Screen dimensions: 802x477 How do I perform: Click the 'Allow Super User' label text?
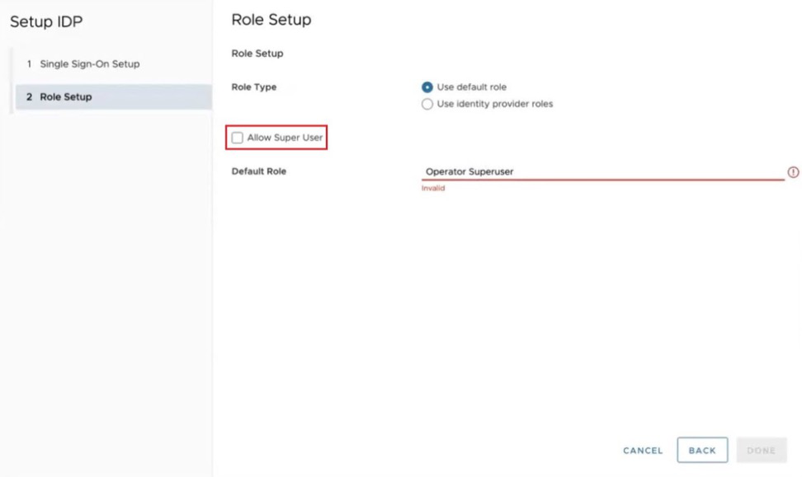(x=285, y=138)
